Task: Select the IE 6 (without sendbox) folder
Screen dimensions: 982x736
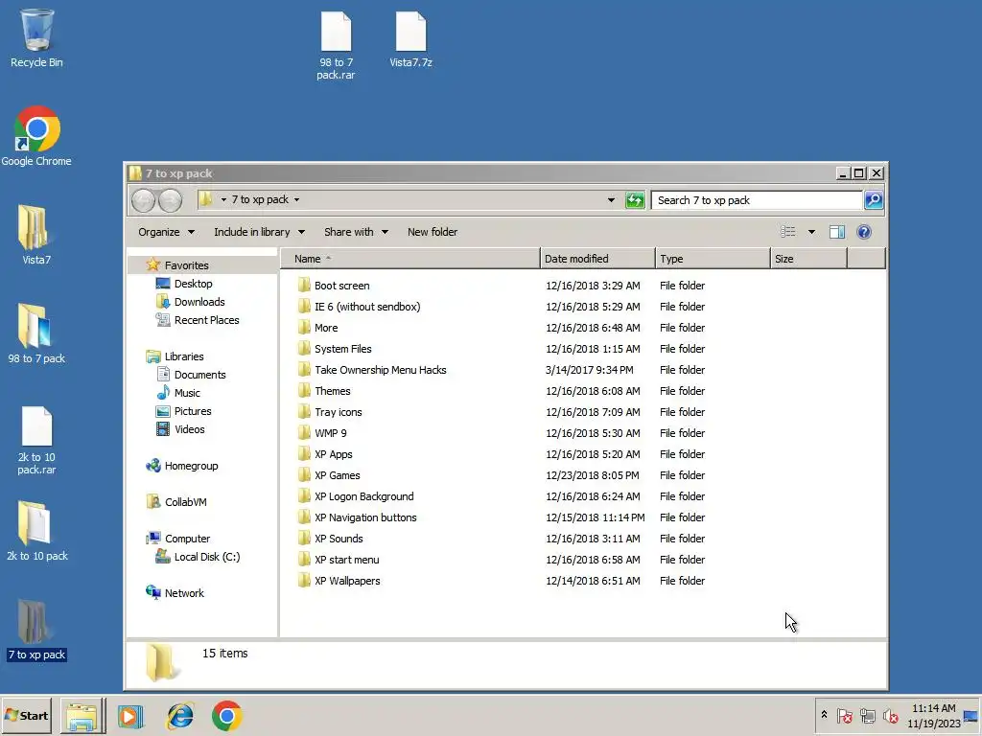Action: coord(367,307)
